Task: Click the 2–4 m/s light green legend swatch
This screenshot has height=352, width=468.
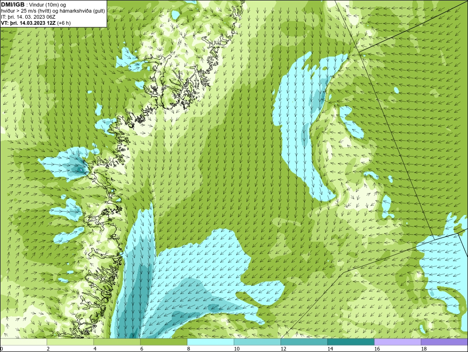Action: click(x=70, y=342)
